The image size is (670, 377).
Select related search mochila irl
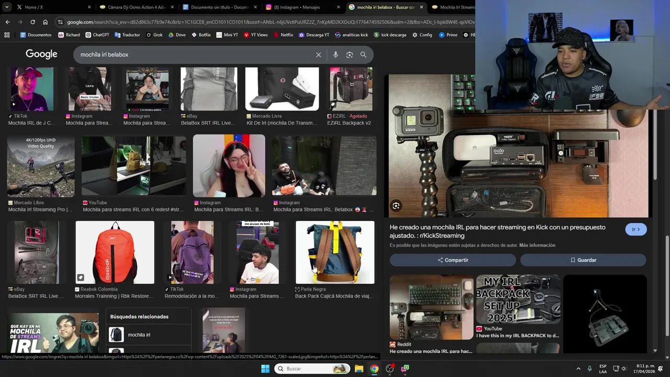coord(149,335)
